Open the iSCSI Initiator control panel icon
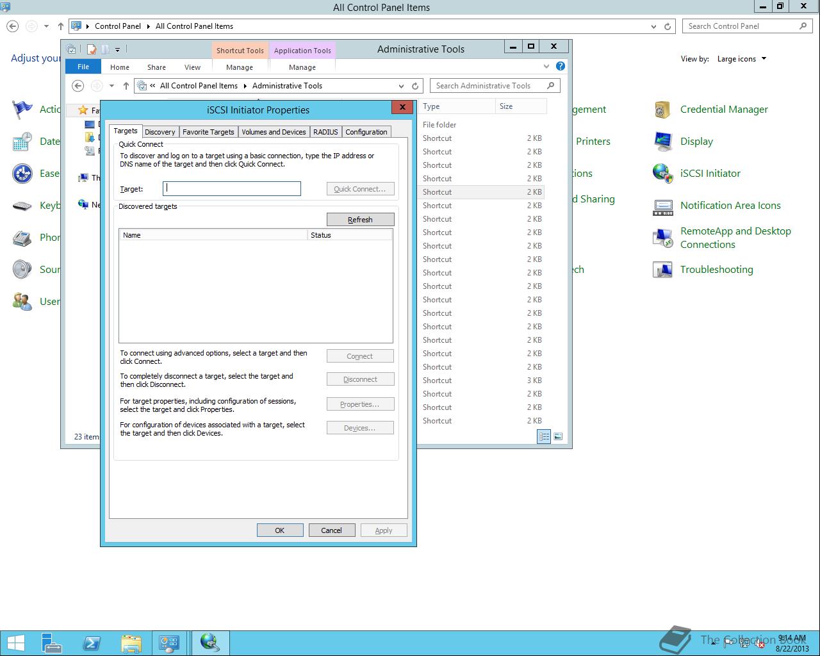 tap(662, 174)
